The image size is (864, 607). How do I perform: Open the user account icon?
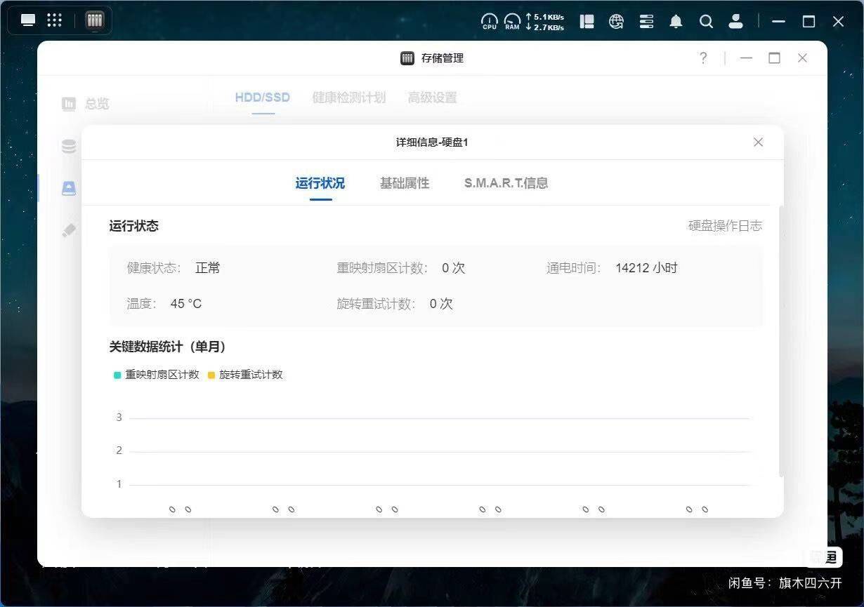coord(735,22)
